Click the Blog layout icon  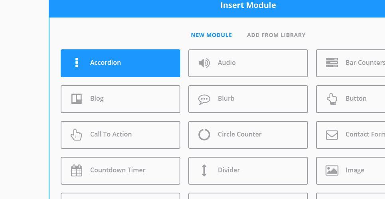(77, 99)
